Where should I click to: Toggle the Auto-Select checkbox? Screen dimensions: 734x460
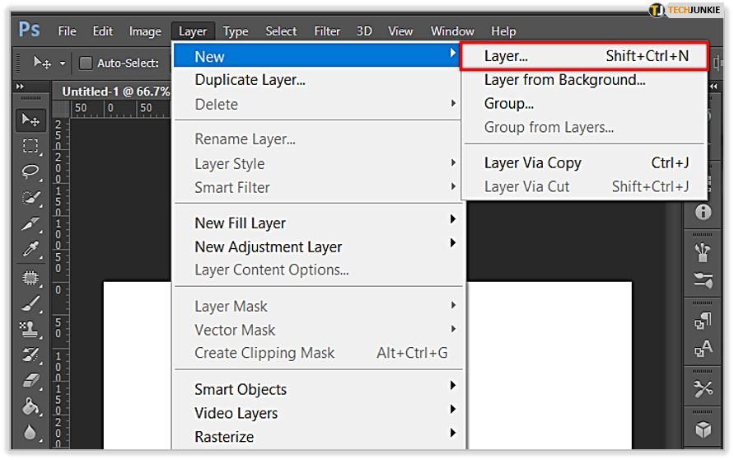(x=85, y=63)
